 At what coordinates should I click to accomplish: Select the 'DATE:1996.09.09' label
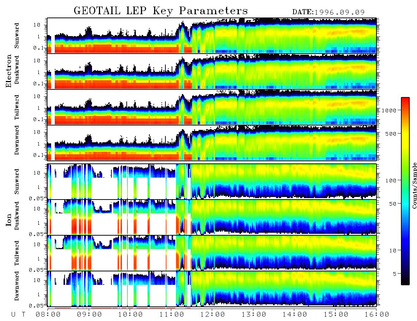pyautogui.click(x=328, y=12)
